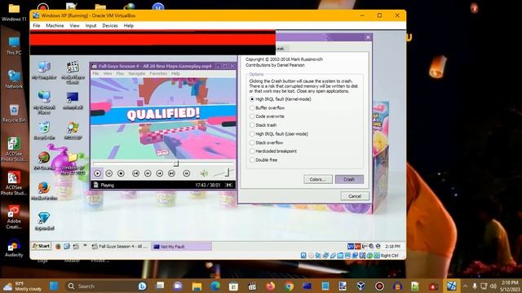This screenshot has height=293, width=522.
Task: Open the media player Play menu
Action: click(120, 73)
